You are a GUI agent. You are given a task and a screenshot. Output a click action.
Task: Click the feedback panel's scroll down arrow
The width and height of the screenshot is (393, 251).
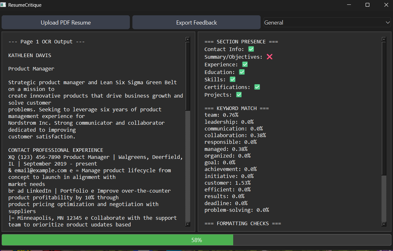pyautogui.click(x=384, y=224)
